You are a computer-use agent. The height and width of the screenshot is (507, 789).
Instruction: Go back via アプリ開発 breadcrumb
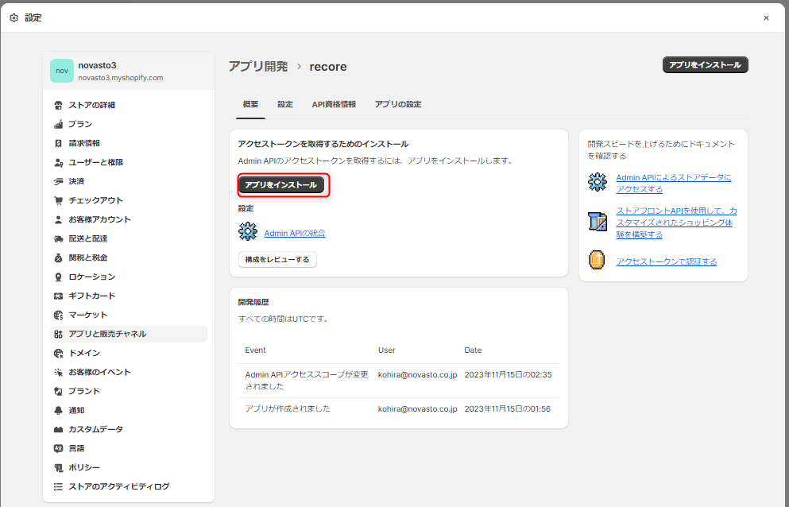pos(258,67)
